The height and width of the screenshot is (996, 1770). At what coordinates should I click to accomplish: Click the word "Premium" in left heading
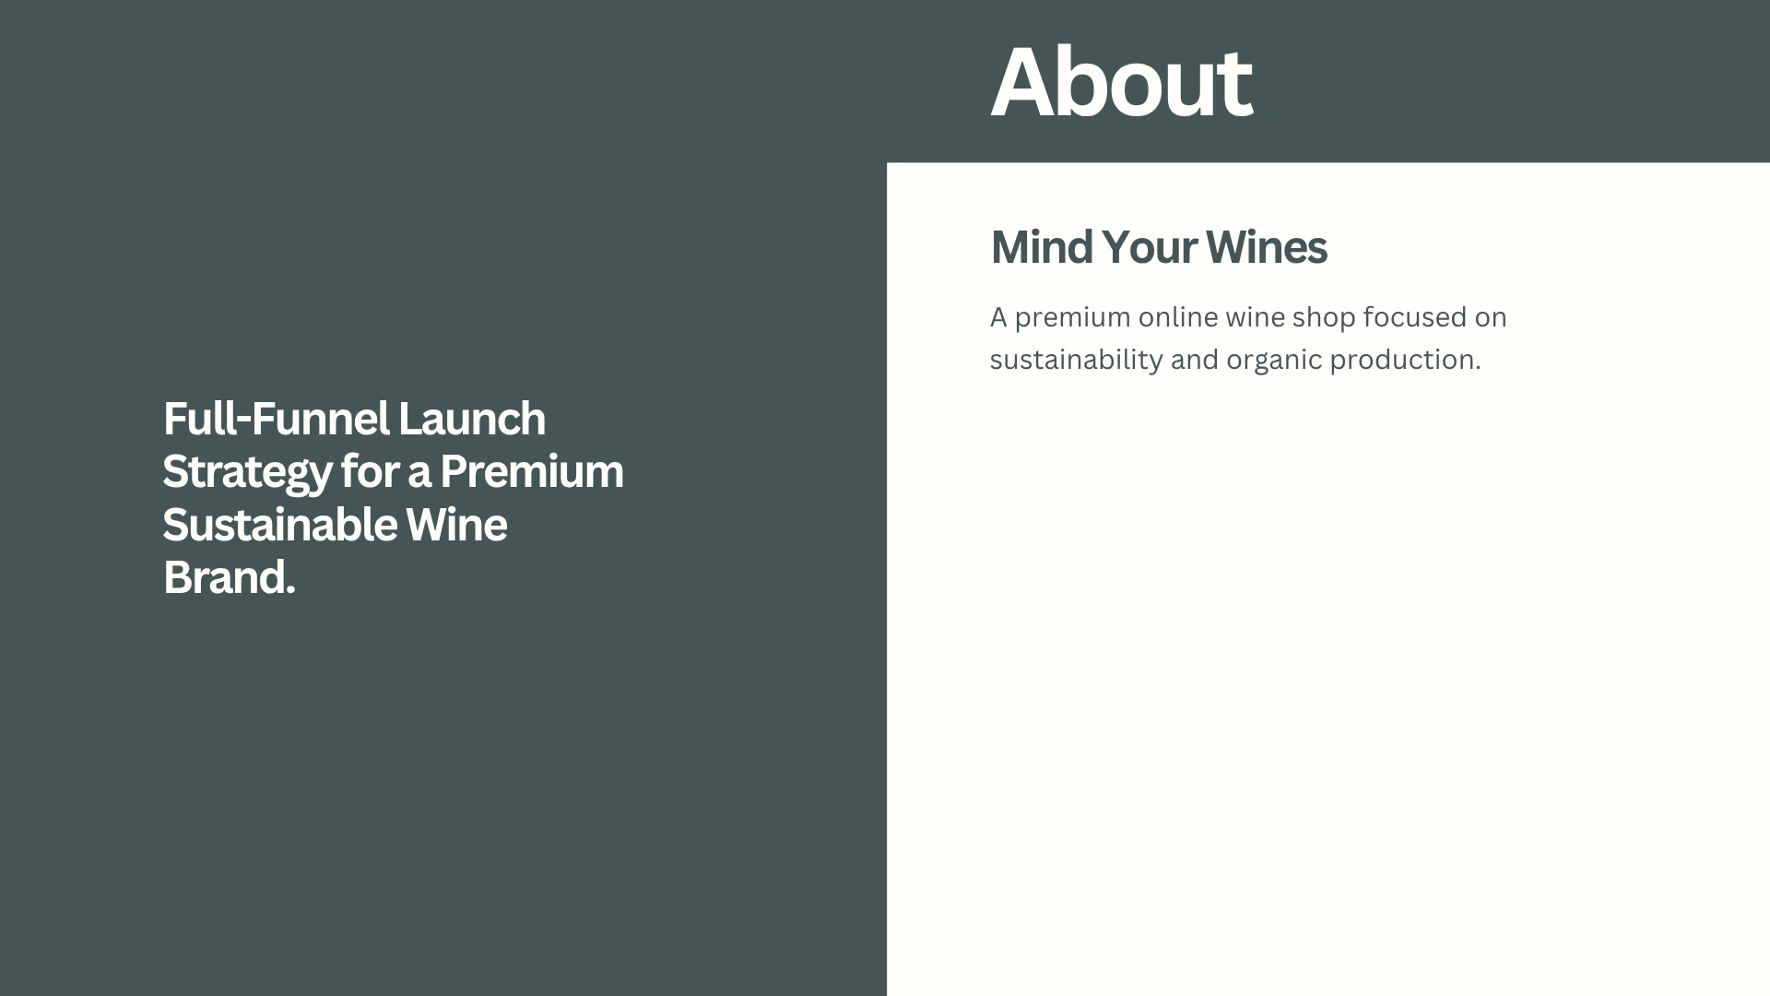(531, 472)
